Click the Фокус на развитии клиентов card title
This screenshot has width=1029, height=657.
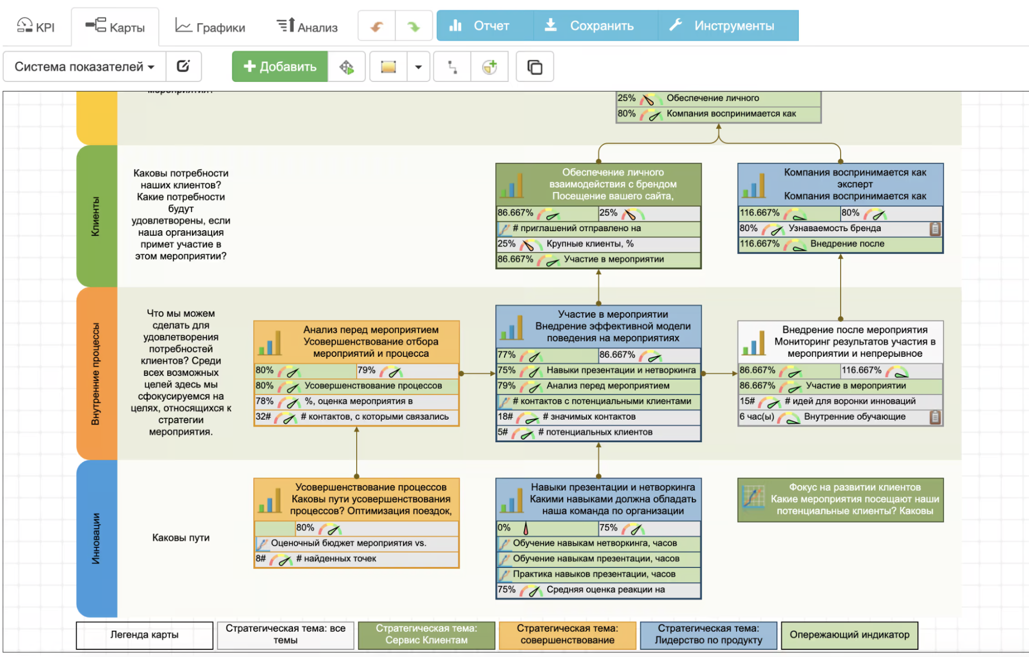(854, 488)
